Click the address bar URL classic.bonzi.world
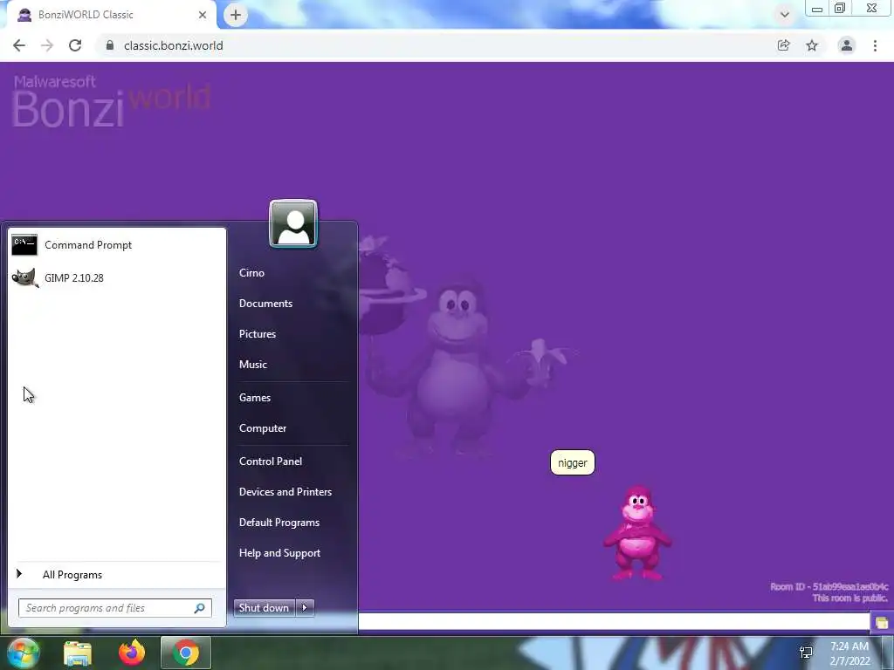Image resolution: width=894 pixels, height=670 pixels. click(x=174, y=45)
